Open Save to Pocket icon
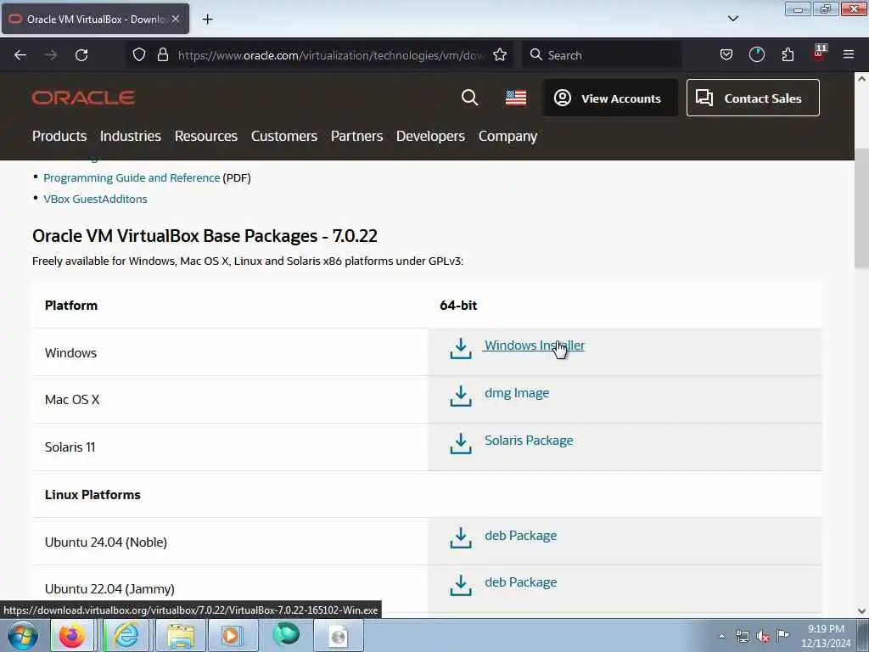This screenshot has width=869, height=652. coord(726,55)
